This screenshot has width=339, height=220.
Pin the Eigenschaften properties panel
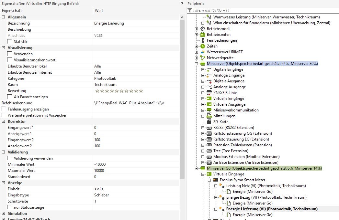coord(182,4)
